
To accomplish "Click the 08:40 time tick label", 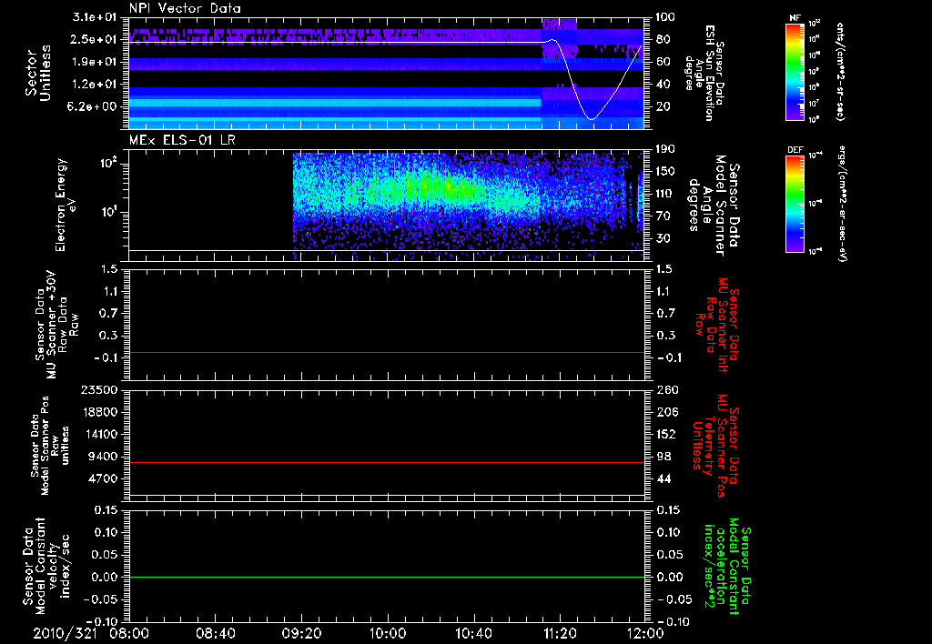I will [215, 633].
